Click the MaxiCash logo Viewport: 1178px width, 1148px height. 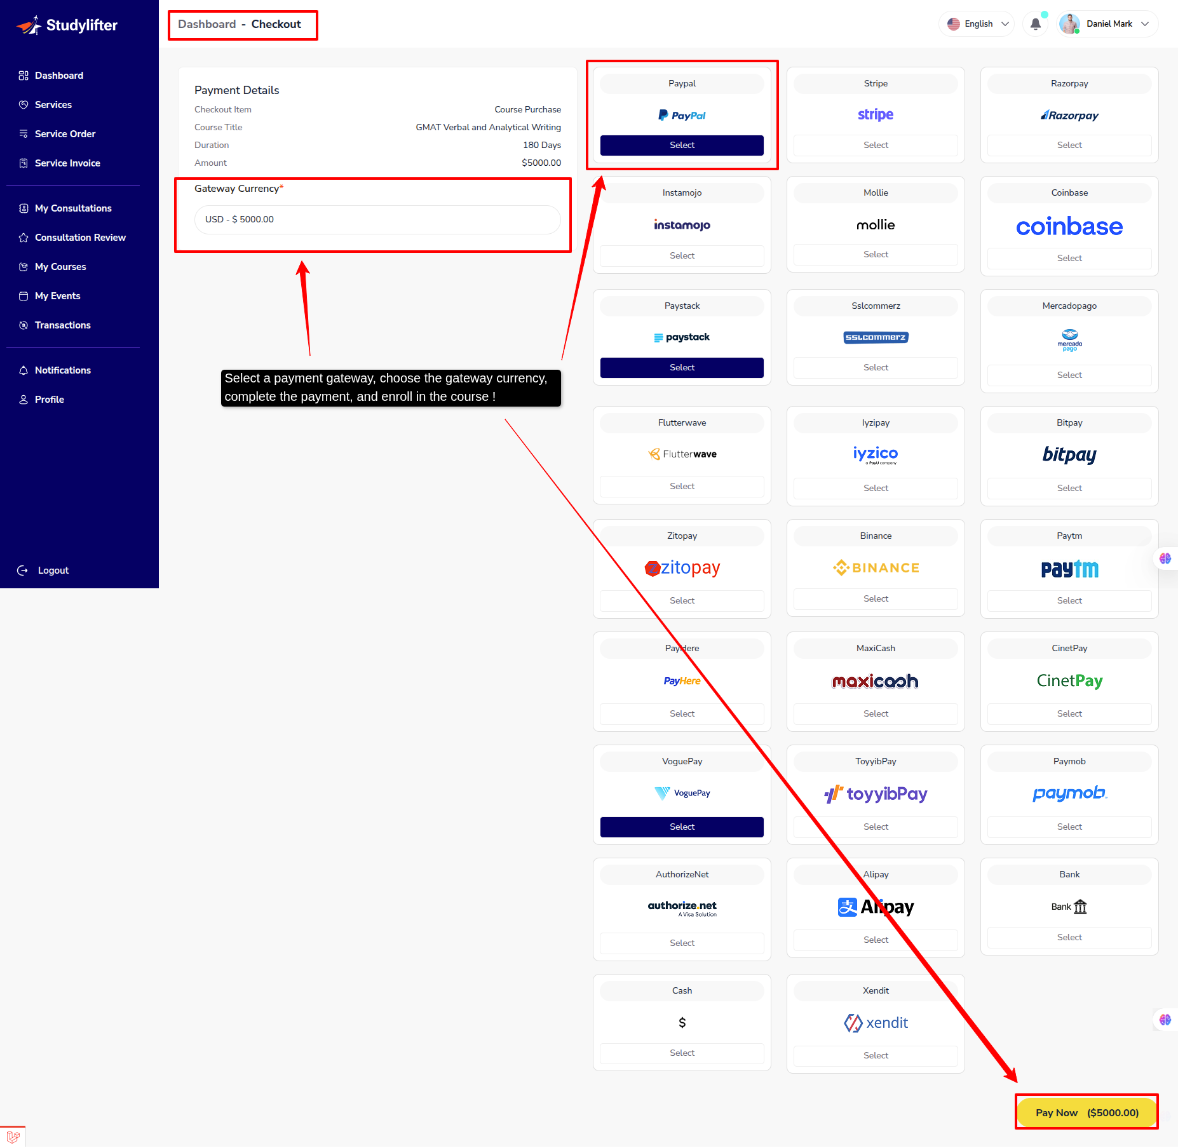pos(876,681)
